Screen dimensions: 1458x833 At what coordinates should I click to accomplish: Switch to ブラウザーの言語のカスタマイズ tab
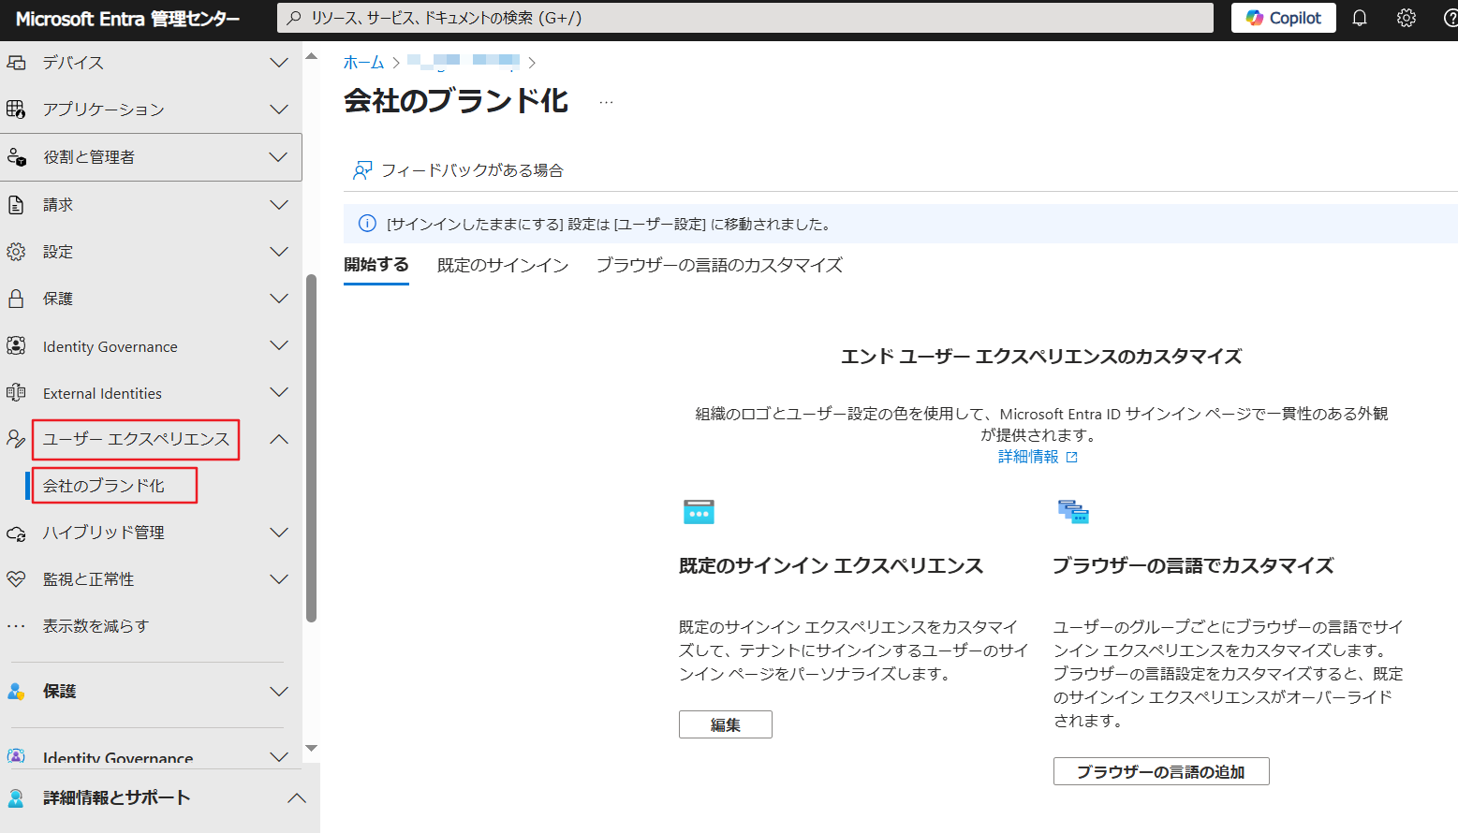(719, 266)
